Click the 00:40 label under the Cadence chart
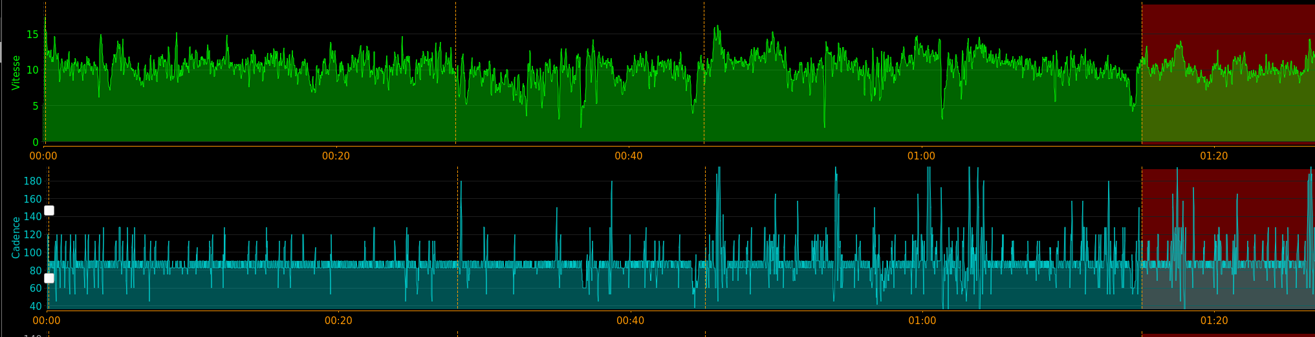Image resolution: width=1315 pixels, height=337 pixels. point(631,321)
